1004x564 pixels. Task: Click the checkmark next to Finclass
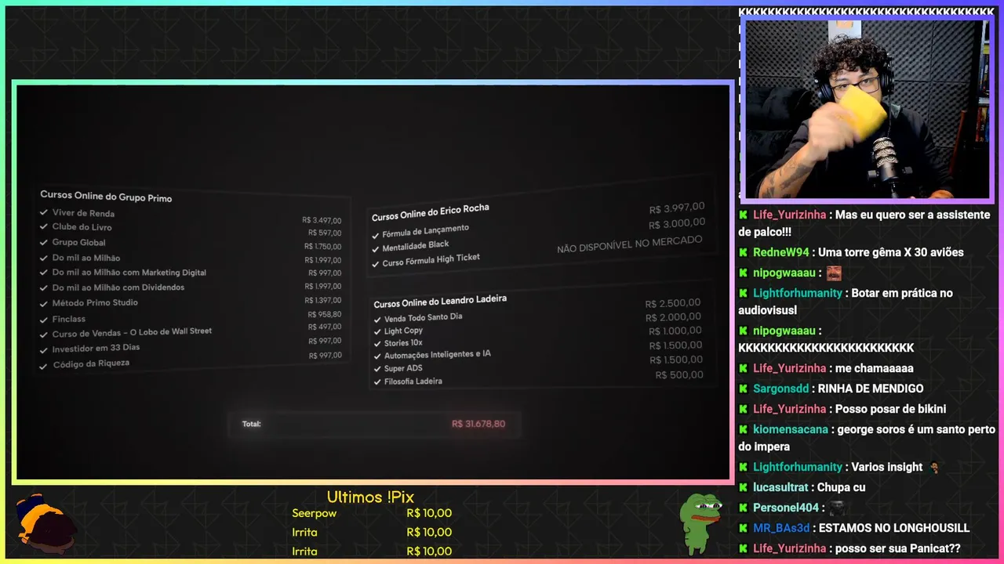pyautogui.click(x=45, y=319)
